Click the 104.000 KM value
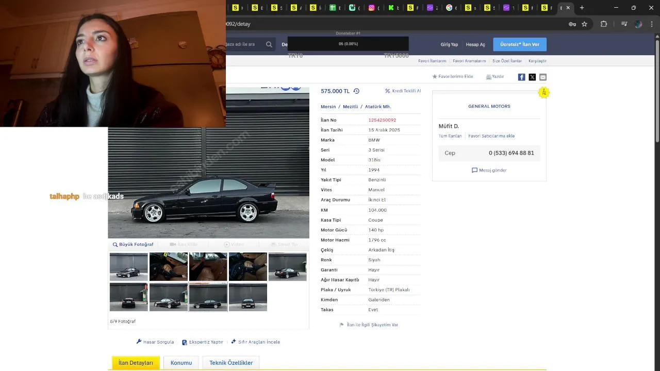This screenshot has width=660, height=371. 377,210
